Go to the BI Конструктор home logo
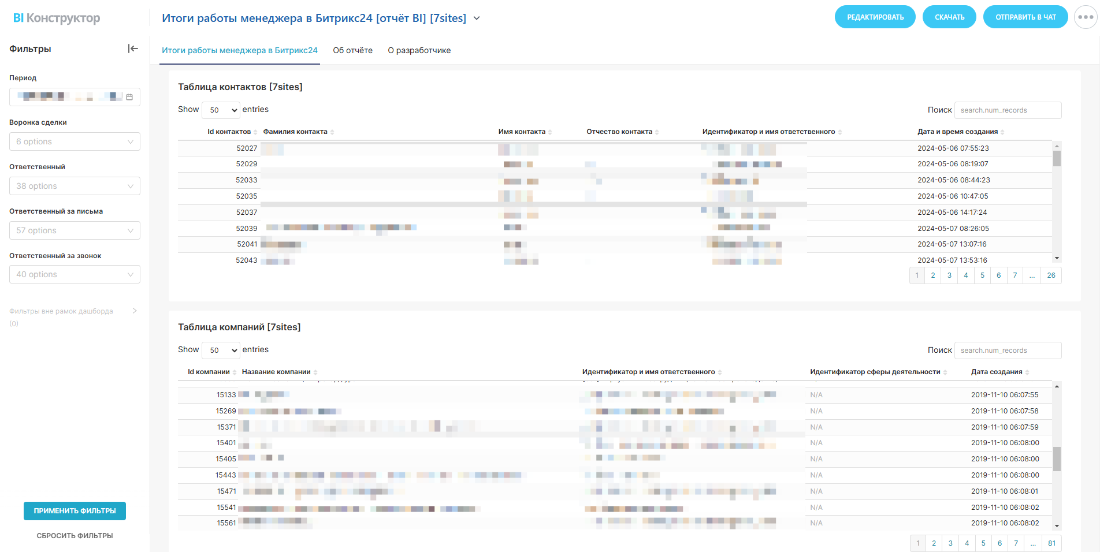The width and height of the screenshot is (1100, 552). point(57,18)
